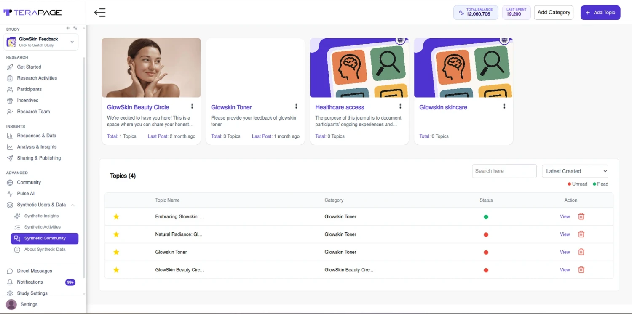Toggle the star for Natural Radiance topic
The image size is (632, 314).
(116, 234)
